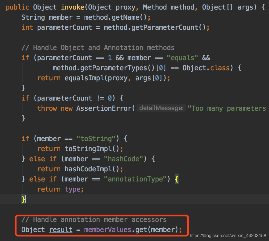The image size is (269, 241).
Task: Click 'Object[] args' parameter in signature
Action: 227,7
